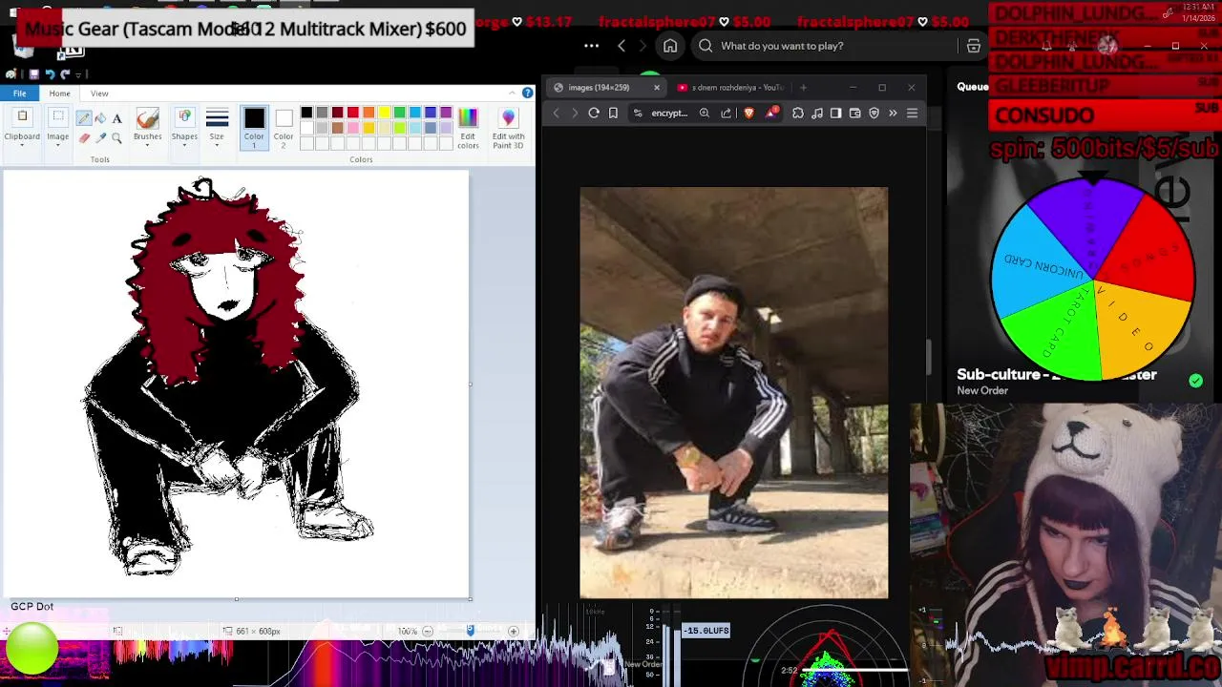Open a new browser tab with plus
The width and height of the screenshot is (1222, 687).
click(x=803, y=88)
